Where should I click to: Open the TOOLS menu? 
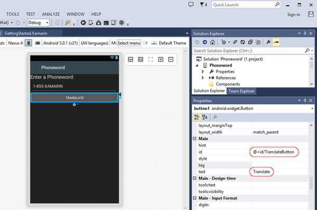[13, 14]
